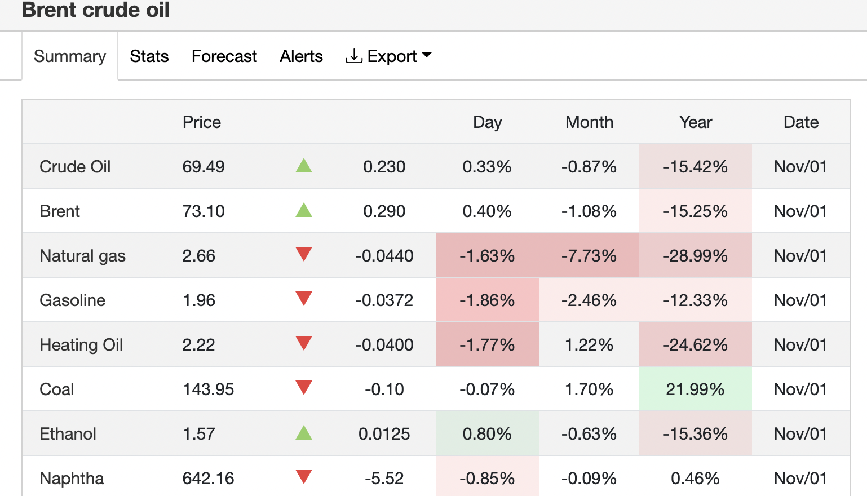Image resolution: width=867 pixels, height=496 pixels.
Task: Click the red down arrow for Heating Oil
Action: pos(304,343)
